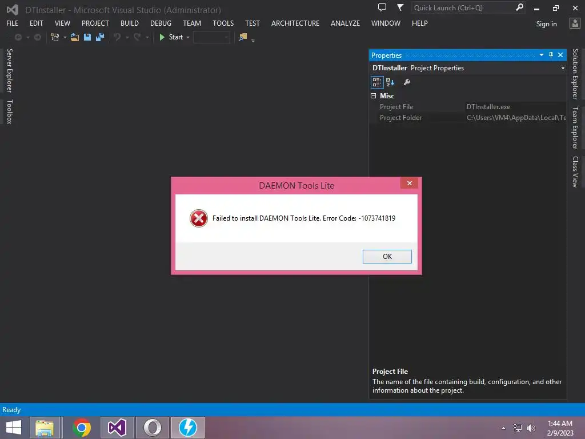Click the Navigate Forward toolbar arrow

point(37,37)
